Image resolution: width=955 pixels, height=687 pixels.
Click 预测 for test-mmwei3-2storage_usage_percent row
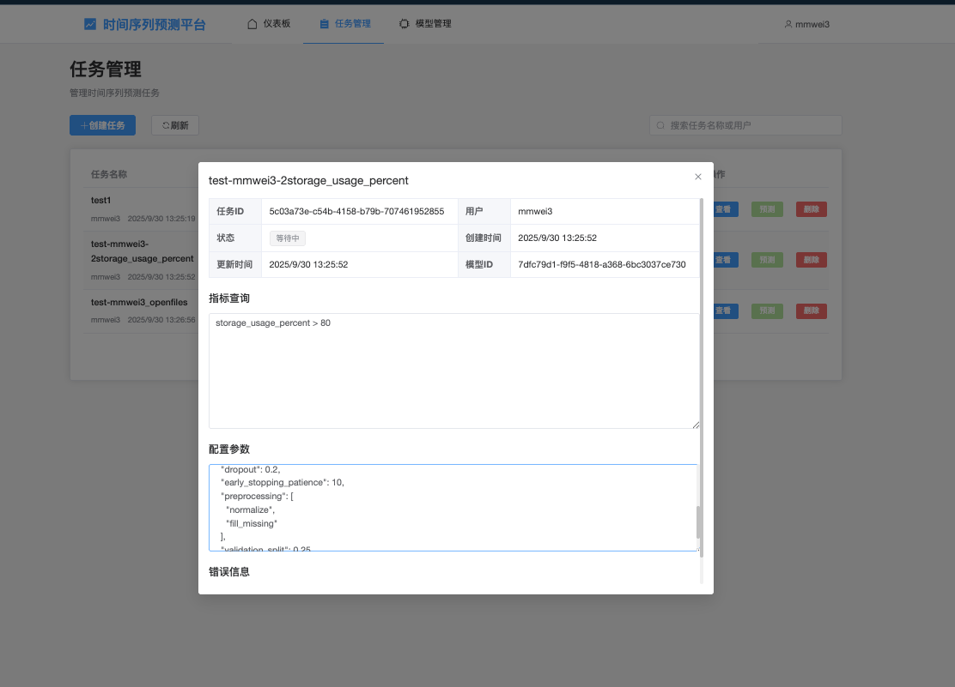(x=768, y=260)
